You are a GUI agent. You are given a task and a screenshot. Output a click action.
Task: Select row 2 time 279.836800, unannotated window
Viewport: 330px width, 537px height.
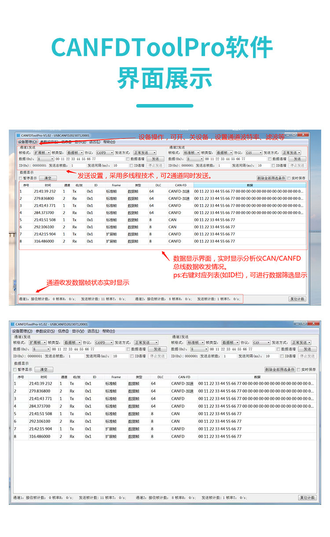point(39,391)
